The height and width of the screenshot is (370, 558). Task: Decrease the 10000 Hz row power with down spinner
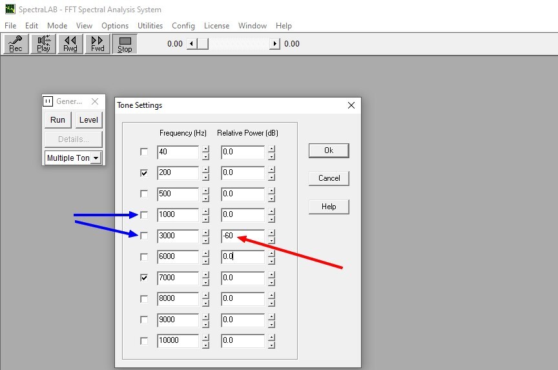point(271,345)
